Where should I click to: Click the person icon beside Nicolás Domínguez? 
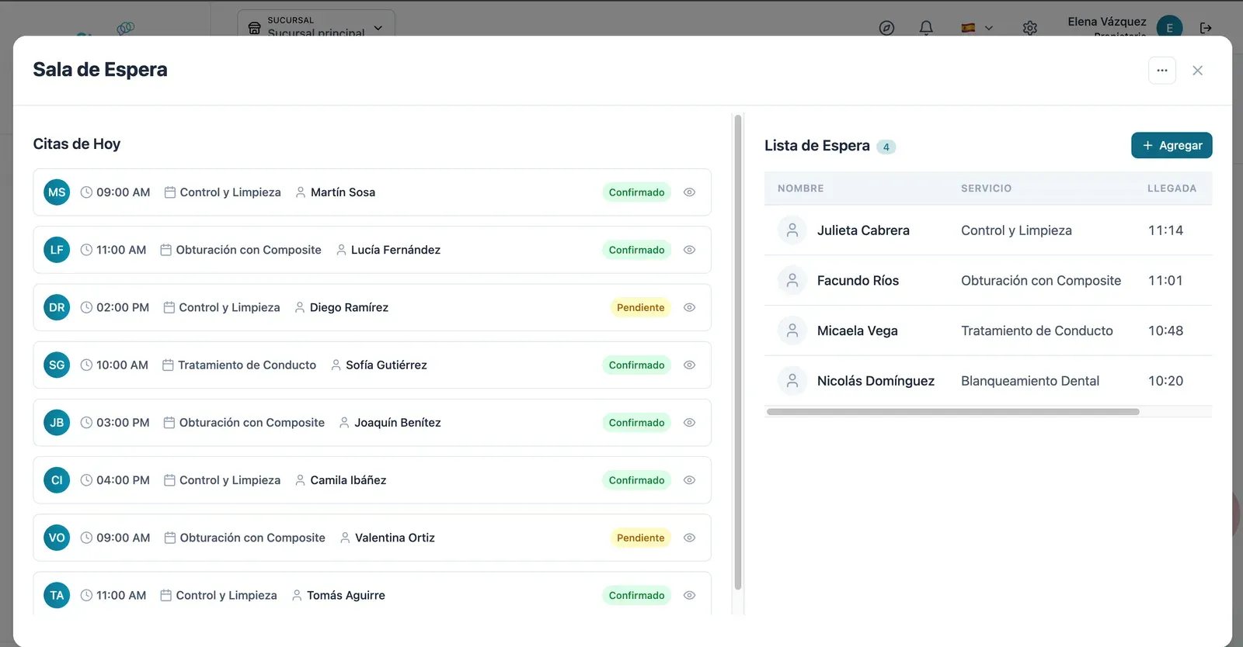792,381
